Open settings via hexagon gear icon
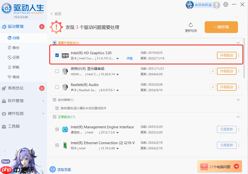Screen dimensions: 248x174 point(226,5)
